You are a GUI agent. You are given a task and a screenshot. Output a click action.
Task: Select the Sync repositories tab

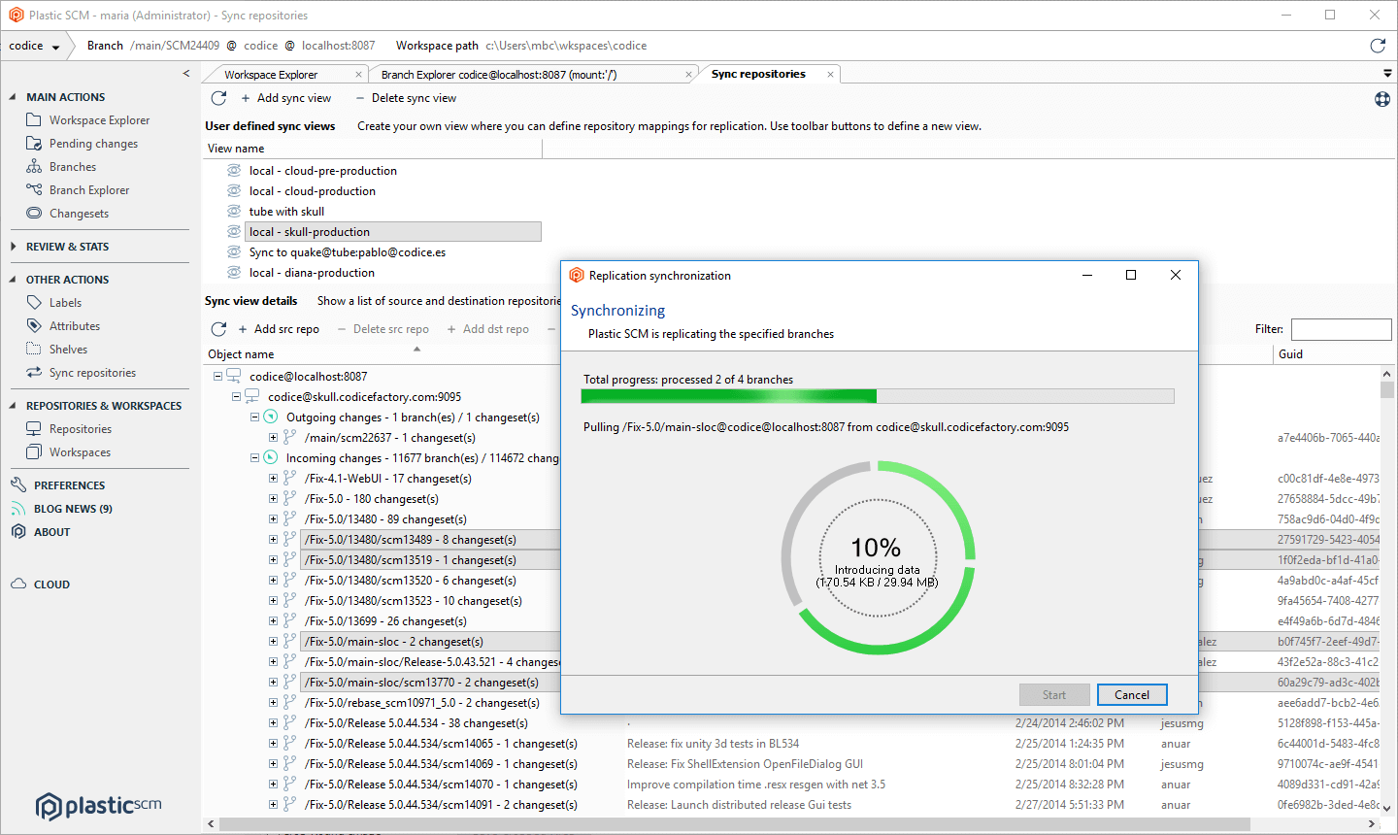pyautogui.click(x=758, y=74)
